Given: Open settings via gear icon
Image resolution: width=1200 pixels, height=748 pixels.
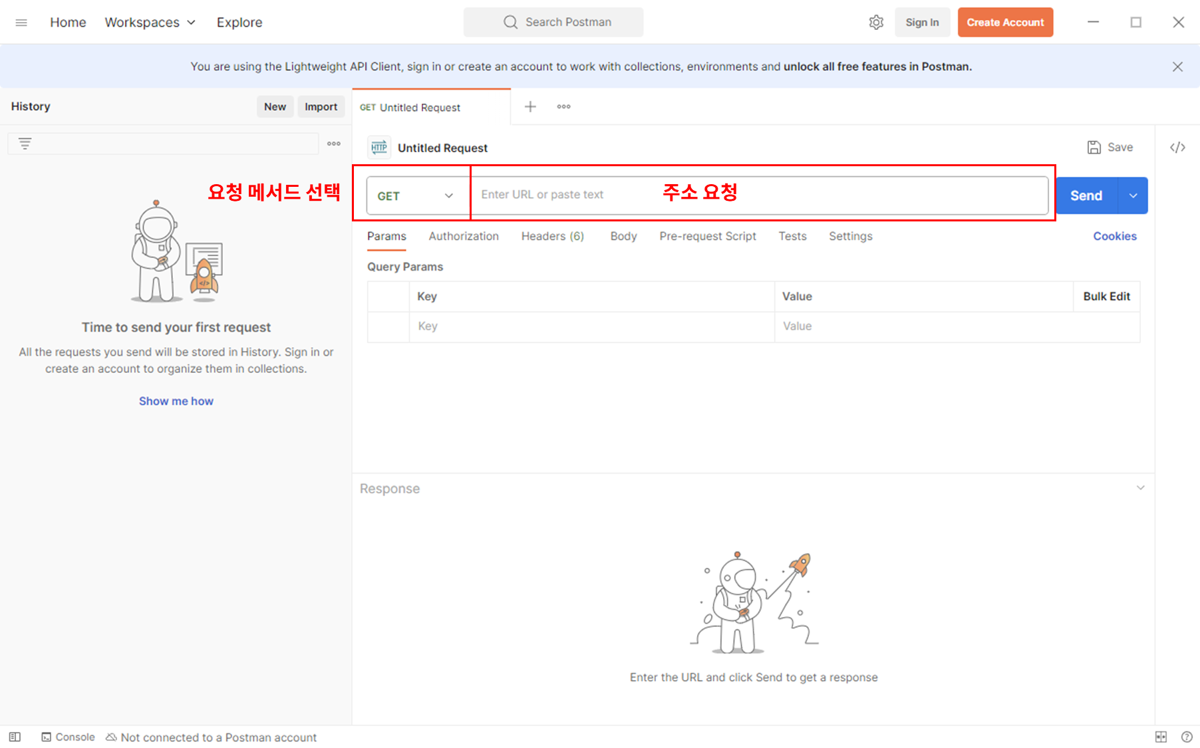Looking at the screenshot, I should click(x=876, y=22).
